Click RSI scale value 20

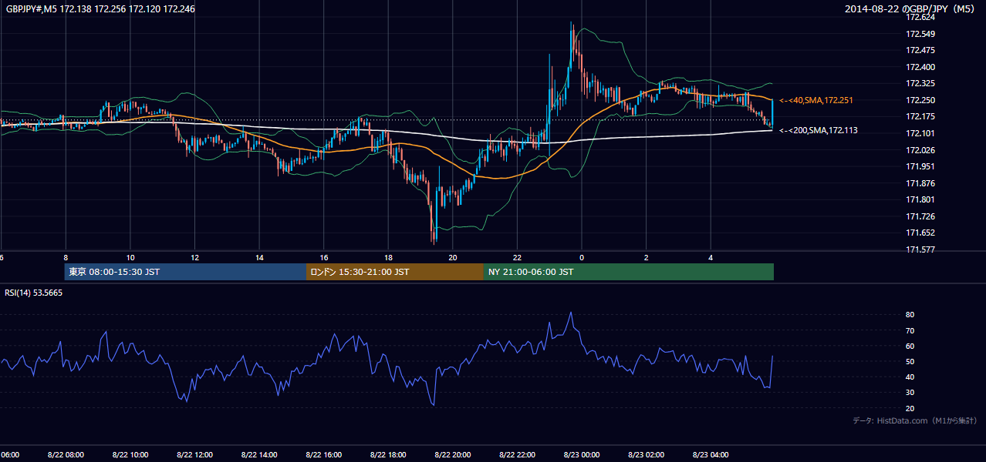910,408
